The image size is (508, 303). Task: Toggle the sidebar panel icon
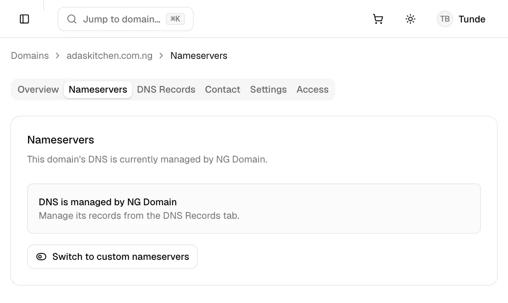tap(25, 19)
